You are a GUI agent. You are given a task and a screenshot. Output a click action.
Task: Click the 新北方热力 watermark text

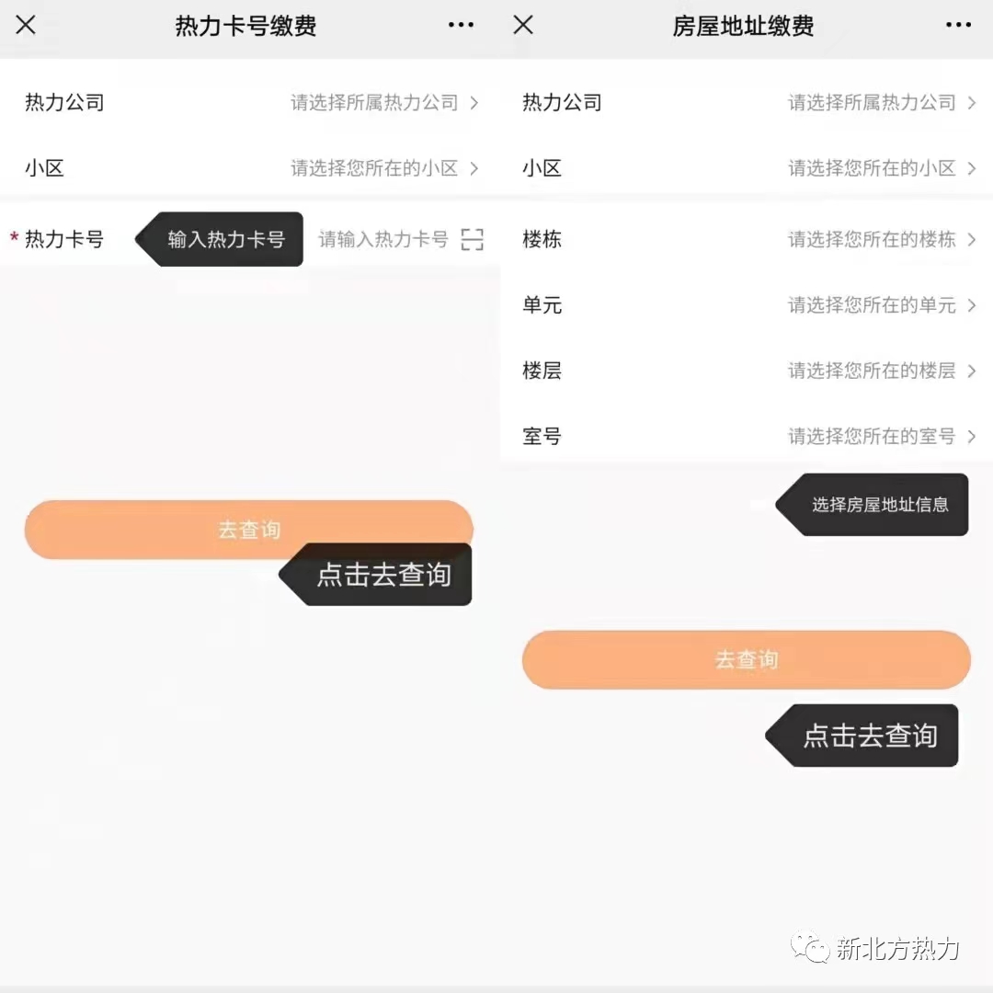point(897,949)
